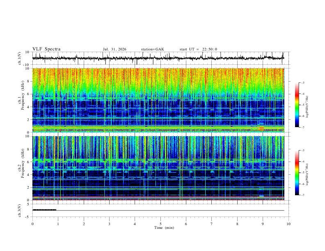Click the 10 minute tick on the time axis
325x251 pixels.
click(x=288, y=224)
